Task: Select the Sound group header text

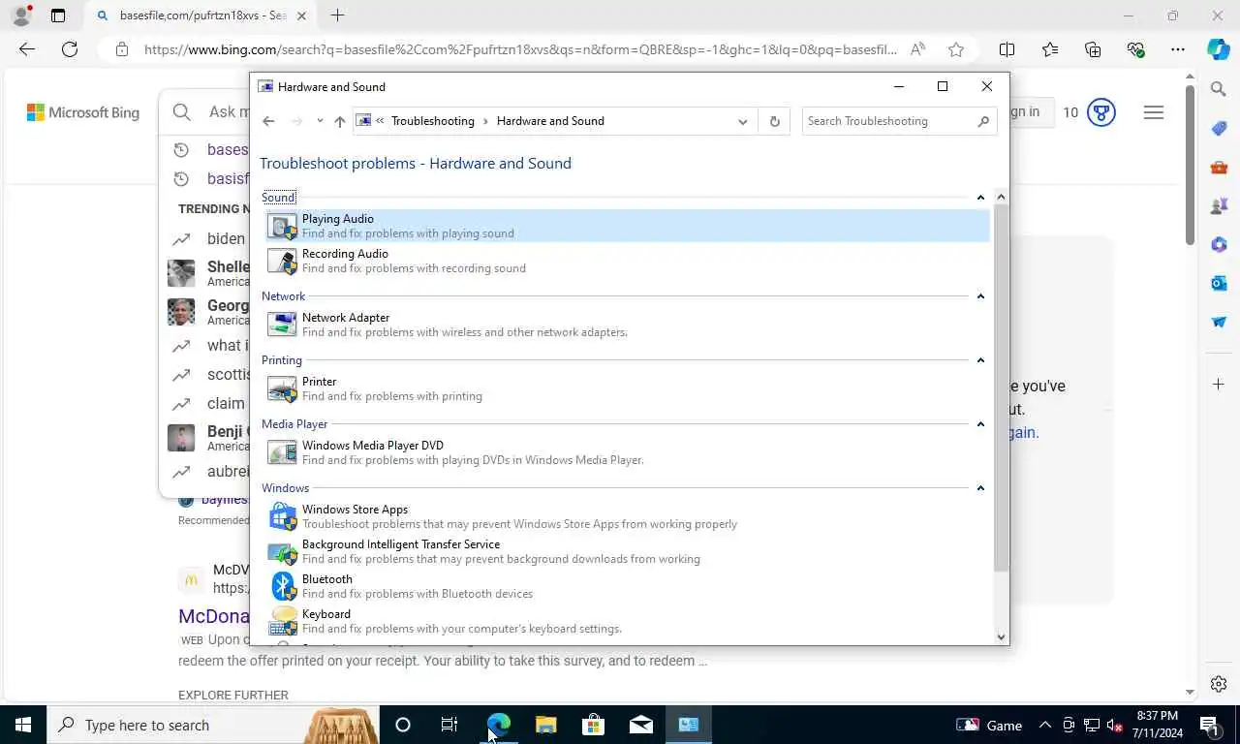Action: click(278, 198)
